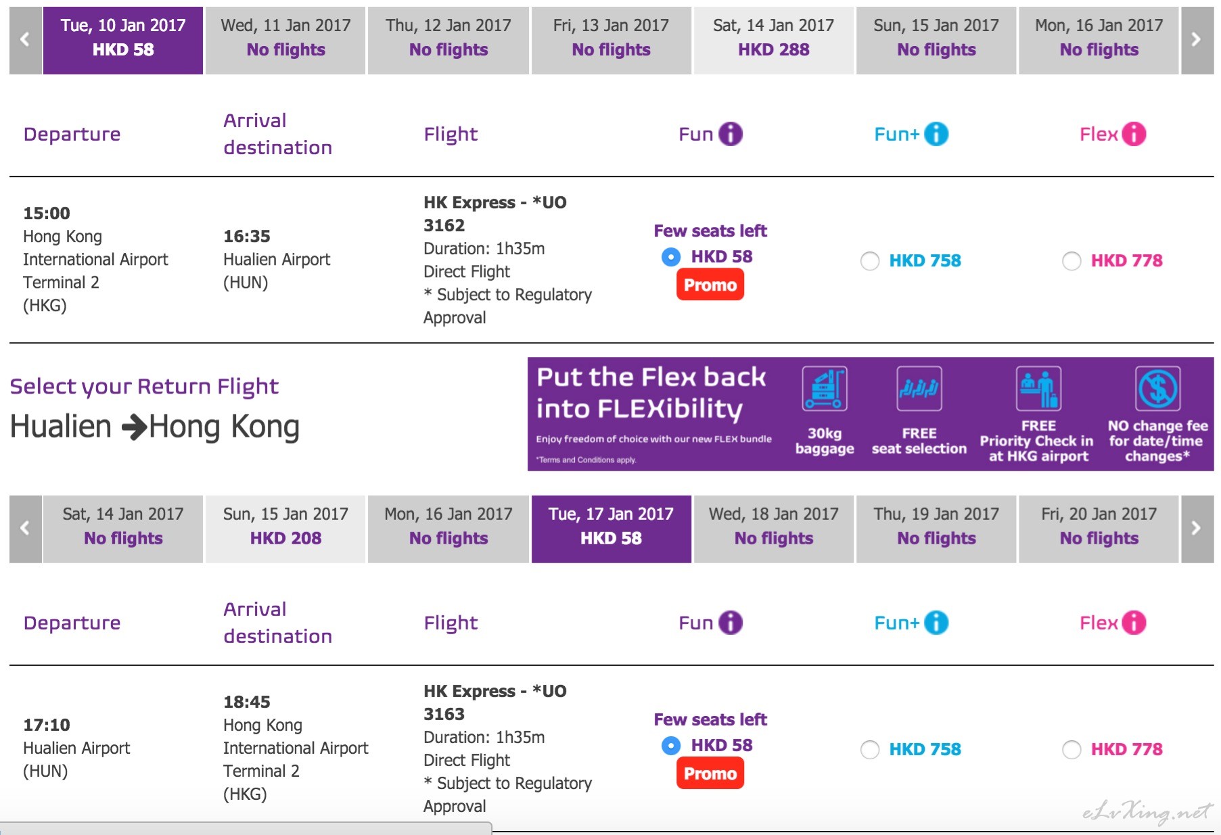Viewport: 1221px width, 835px height.
Task: Click the FREE seat selection icon
Action: 919,389
